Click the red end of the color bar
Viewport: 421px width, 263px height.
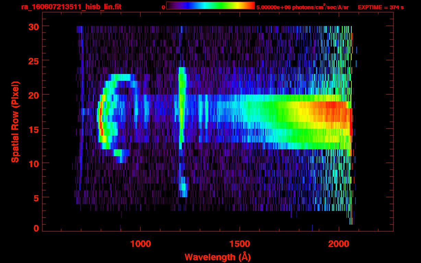point(251,5)
